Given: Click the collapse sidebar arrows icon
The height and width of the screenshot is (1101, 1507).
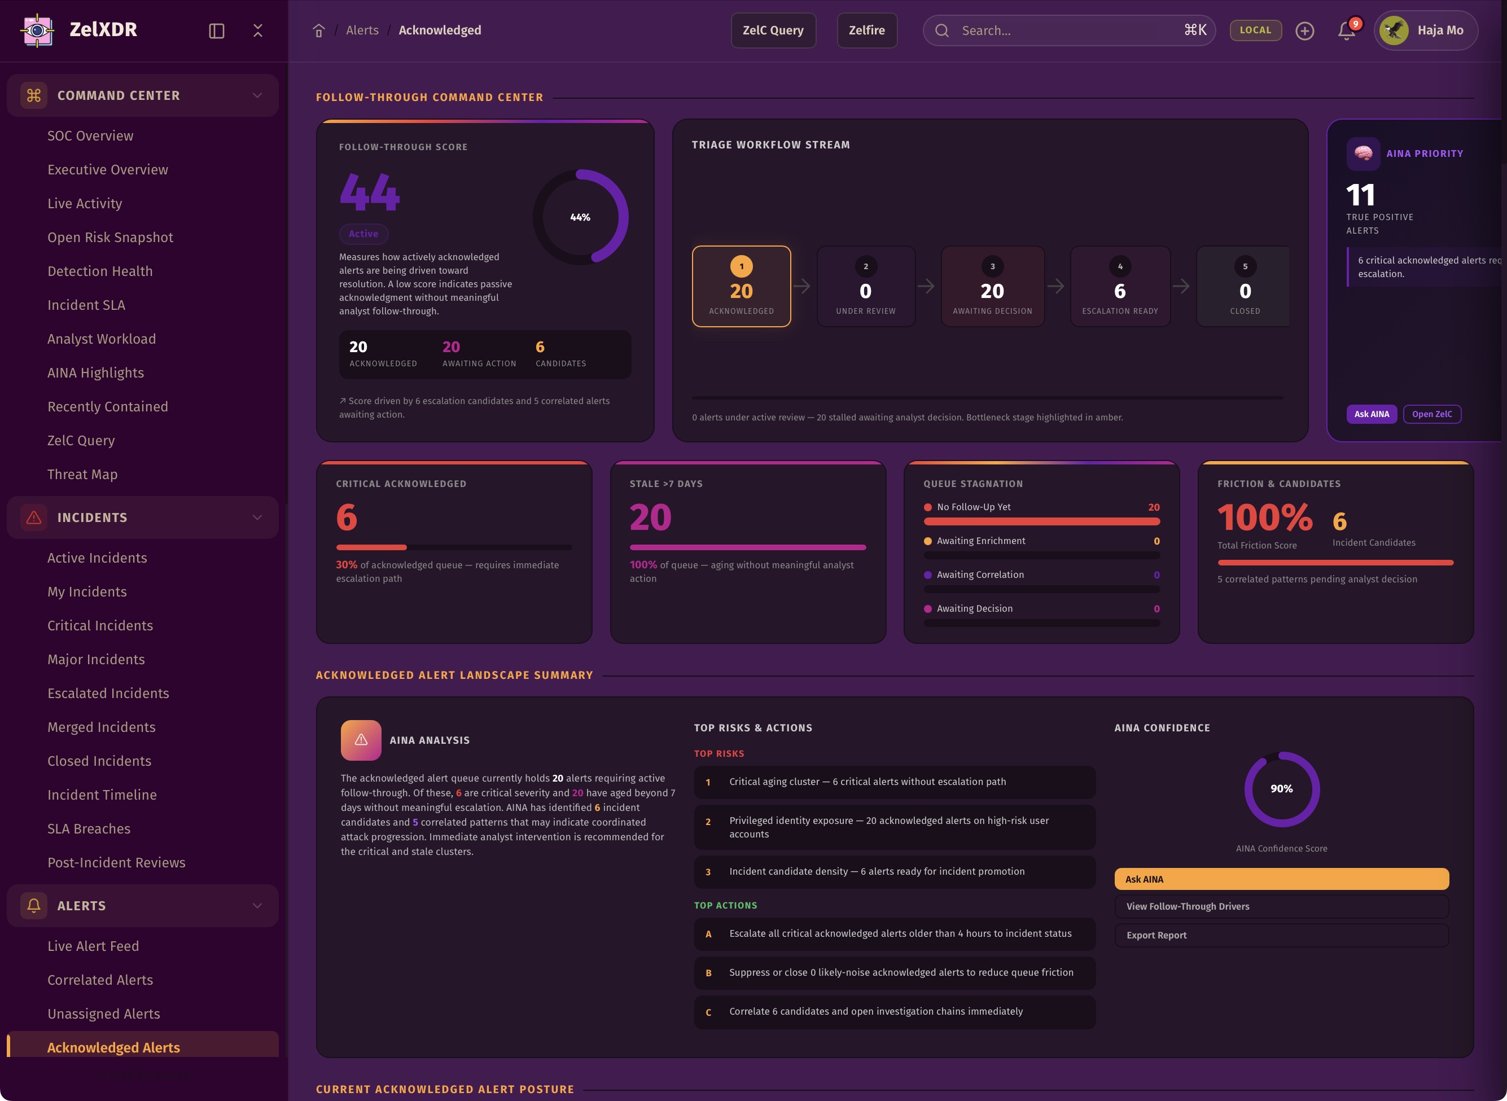Looking at the screenshot, I should (258, 30).
